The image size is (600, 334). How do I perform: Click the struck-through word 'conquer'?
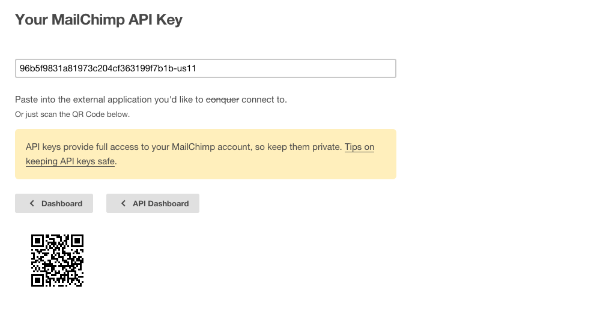click(x=222, y=100)
